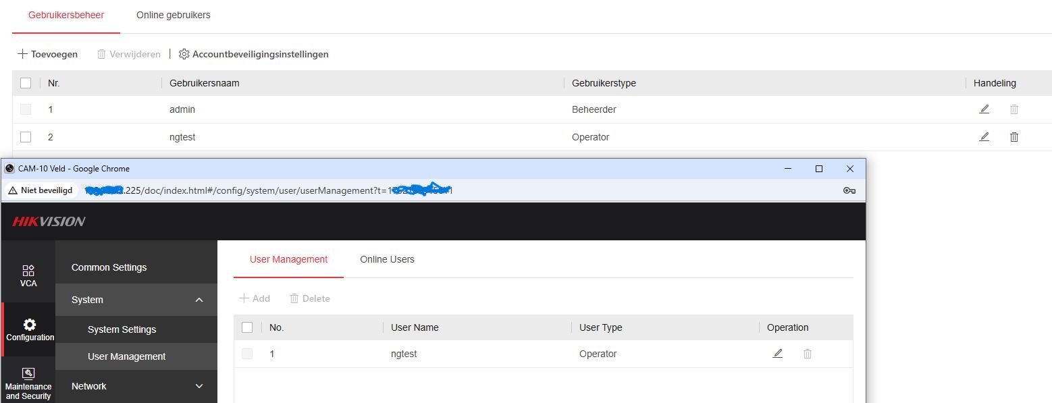Click Toevoegen to add a user
This screenshot has height=403, width=1052.
[48, 54]
